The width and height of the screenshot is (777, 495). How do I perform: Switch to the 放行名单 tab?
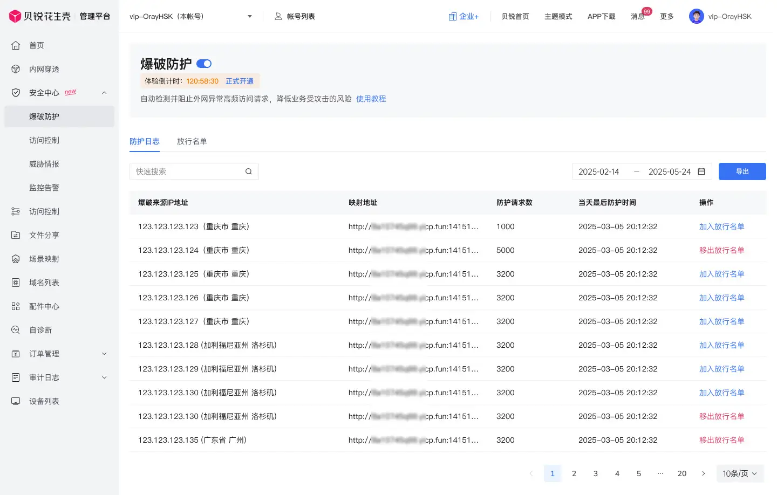[191, 141]
